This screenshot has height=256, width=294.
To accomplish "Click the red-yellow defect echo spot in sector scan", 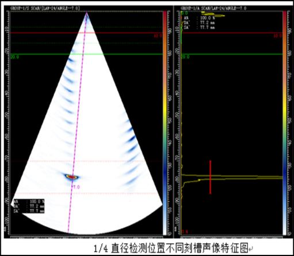I will click(x=72, y=177).
